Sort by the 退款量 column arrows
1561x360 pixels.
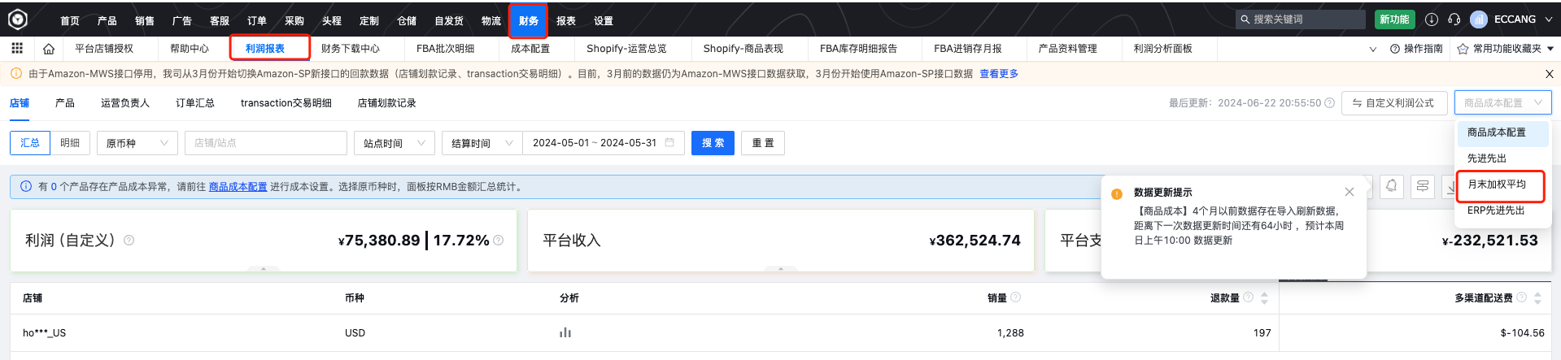pos(1264,298)
